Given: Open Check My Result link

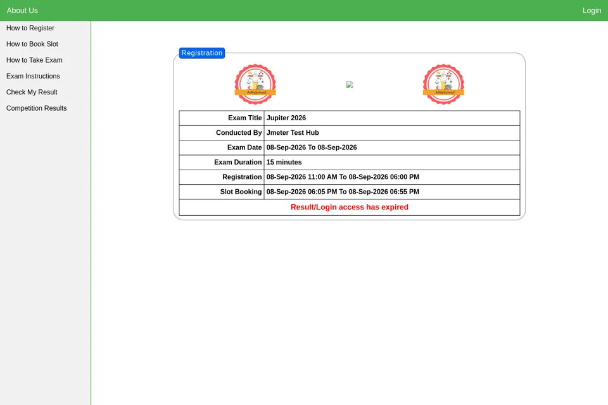Looking at the screenshot, I should [x=32, y=92].
